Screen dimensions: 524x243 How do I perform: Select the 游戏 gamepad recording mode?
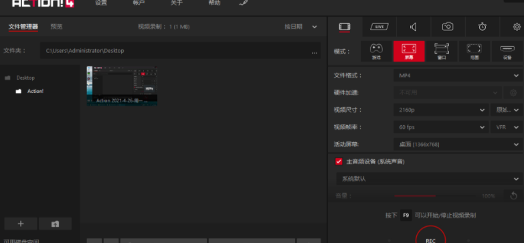[x=376, y=51]
